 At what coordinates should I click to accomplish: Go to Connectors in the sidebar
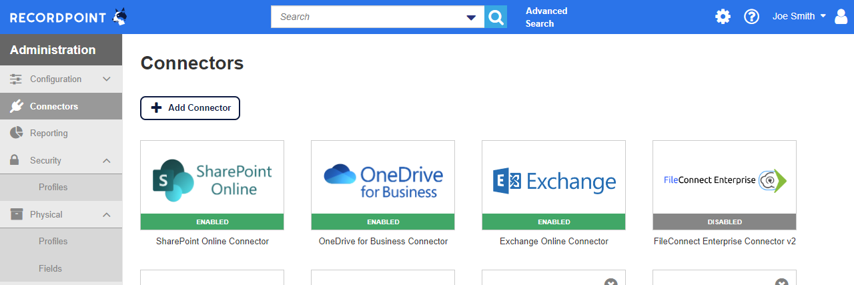click(x=61, y=106)
